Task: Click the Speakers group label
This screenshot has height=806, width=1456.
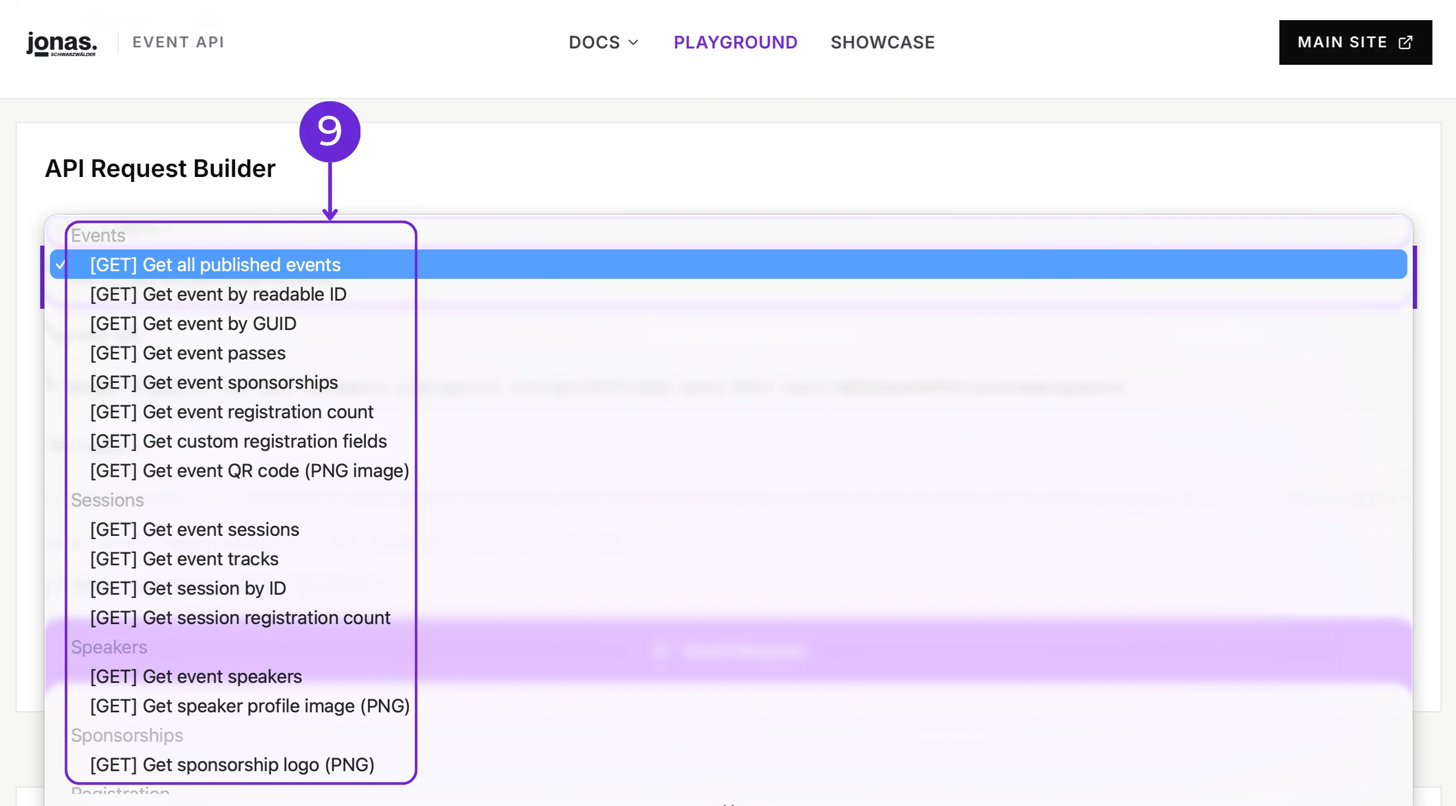Action: coord(108,646)
